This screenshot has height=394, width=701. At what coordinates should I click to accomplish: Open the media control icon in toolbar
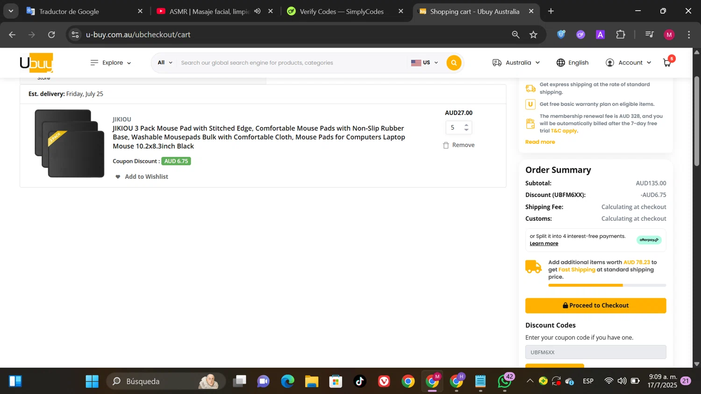tap(650, 35)
